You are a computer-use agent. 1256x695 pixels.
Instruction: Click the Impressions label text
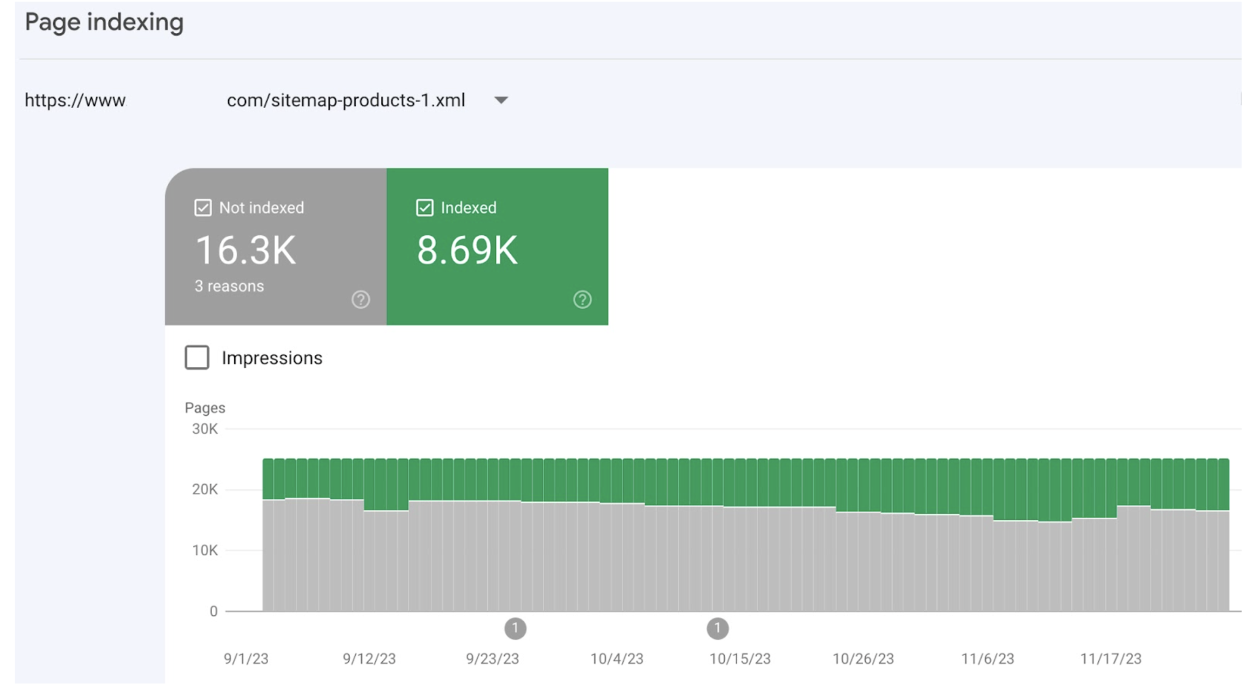pyautogui.click(x=272, y=358)
